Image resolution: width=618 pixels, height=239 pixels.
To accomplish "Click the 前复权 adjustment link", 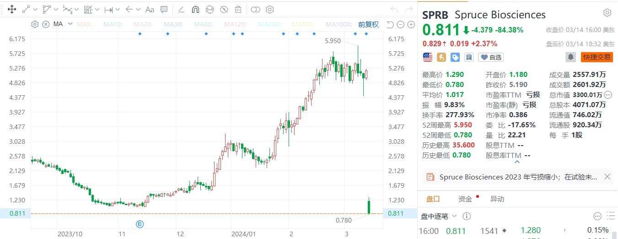I will tap(368, 24).
